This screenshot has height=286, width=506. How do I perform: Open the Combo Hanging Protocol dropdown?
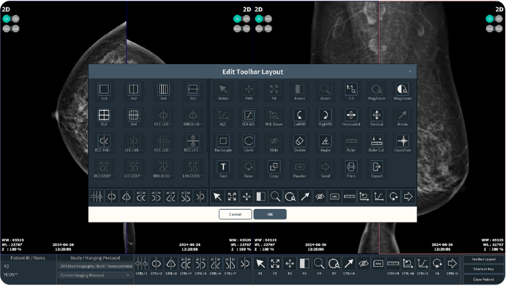95,275
